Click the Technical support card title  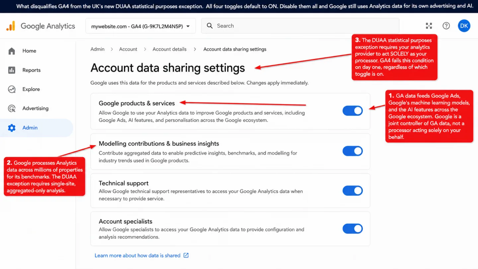point(123,183)
